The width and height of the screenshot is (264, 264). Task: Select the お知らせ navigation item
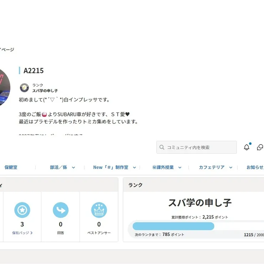click(x=255, y=167)
